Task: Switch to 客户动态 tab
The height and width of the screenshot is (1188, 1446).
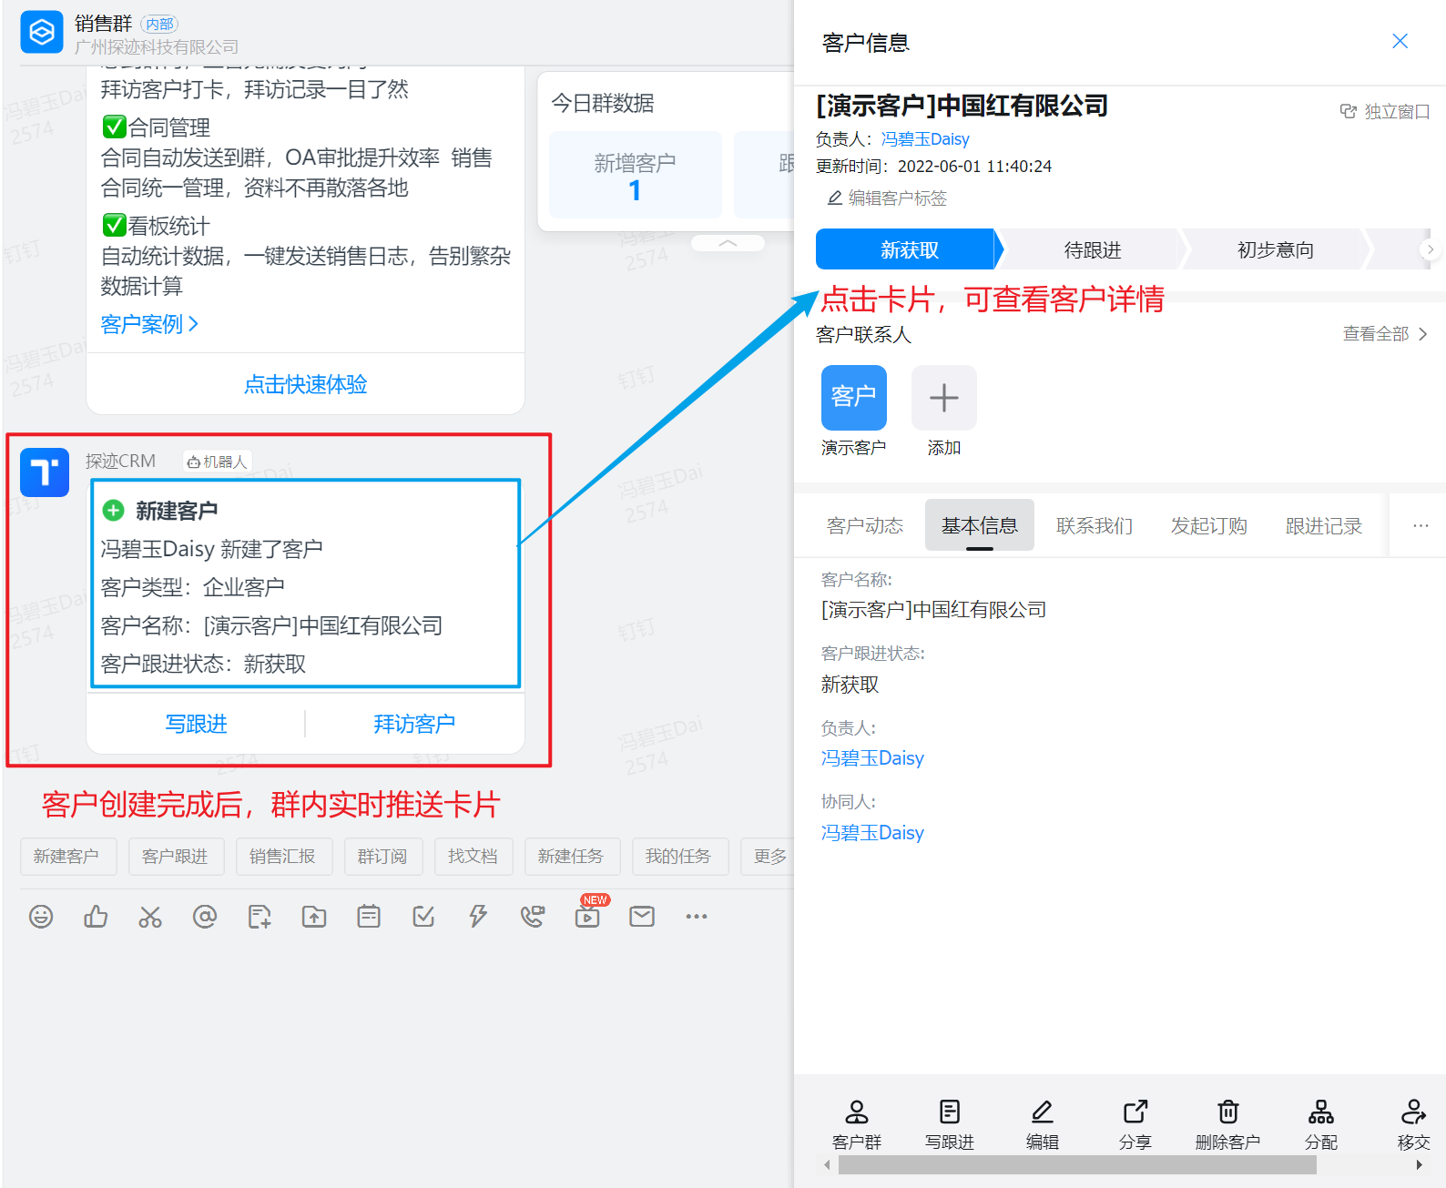Action: pos(865,525)
